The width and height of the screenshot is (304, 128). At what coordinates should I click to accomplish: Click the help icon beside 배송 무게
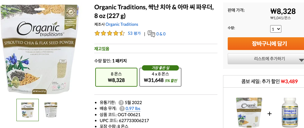122,108
